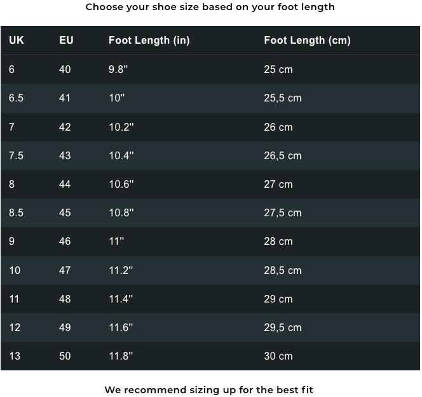Click the 26,5 cm foot length cell
This screenshot has width=422, height=397.
[283, 156]
